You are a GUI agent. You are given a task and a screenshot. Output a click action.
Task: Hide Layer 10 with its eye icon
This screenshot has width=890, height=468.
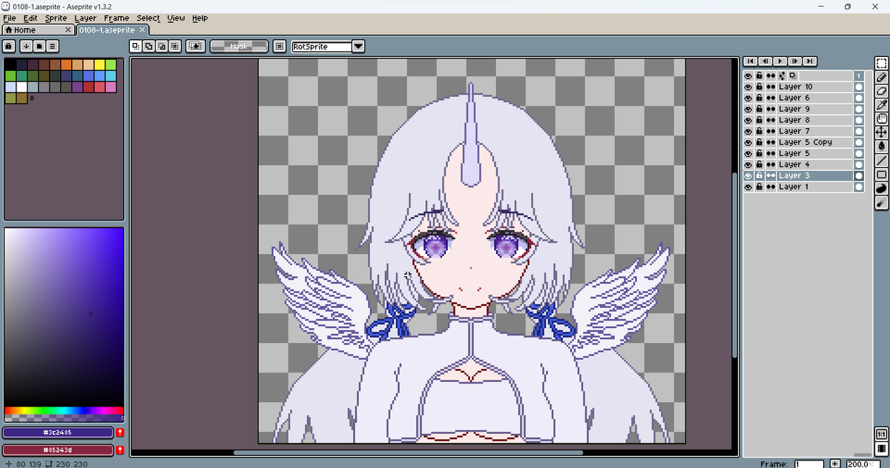748,87
